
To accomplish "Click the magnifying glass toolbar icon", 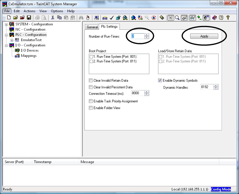I will (177, 18).
